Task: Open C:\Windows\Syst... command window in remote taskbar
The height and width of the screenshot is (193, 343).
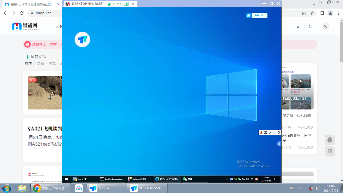Action: pos(112,179)
